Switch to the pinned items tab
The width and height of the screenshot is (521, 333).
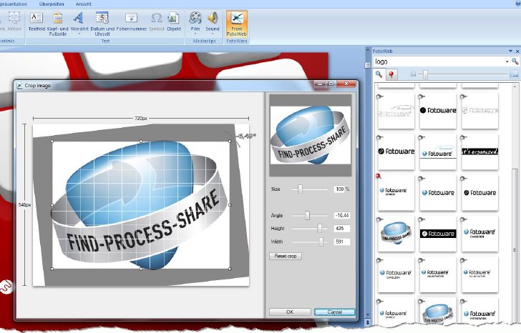pyautogui.click(x=391, y=74)
